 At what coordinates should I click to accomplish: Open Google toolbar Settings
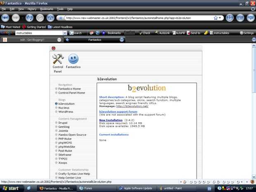pyautogui.click(x=247, y=33)
